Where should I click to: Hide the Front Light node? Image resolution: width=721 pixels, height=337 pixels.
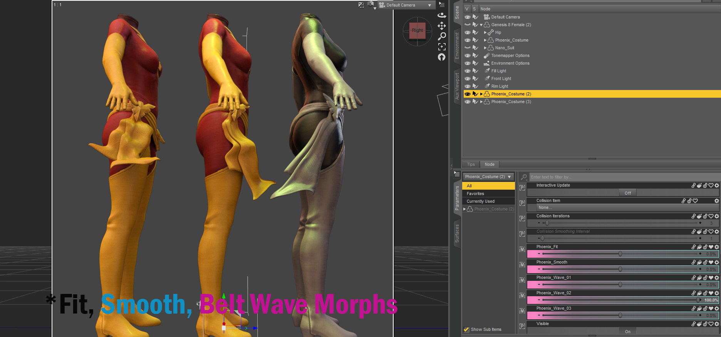coord(468,78)
